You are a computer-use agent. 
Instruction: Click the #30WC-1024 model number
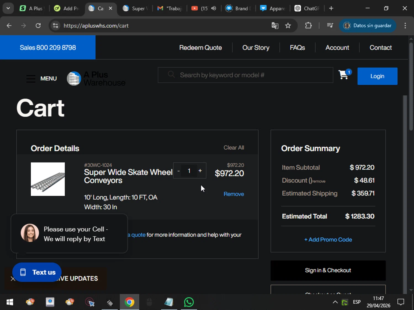(x=98, y=165)
